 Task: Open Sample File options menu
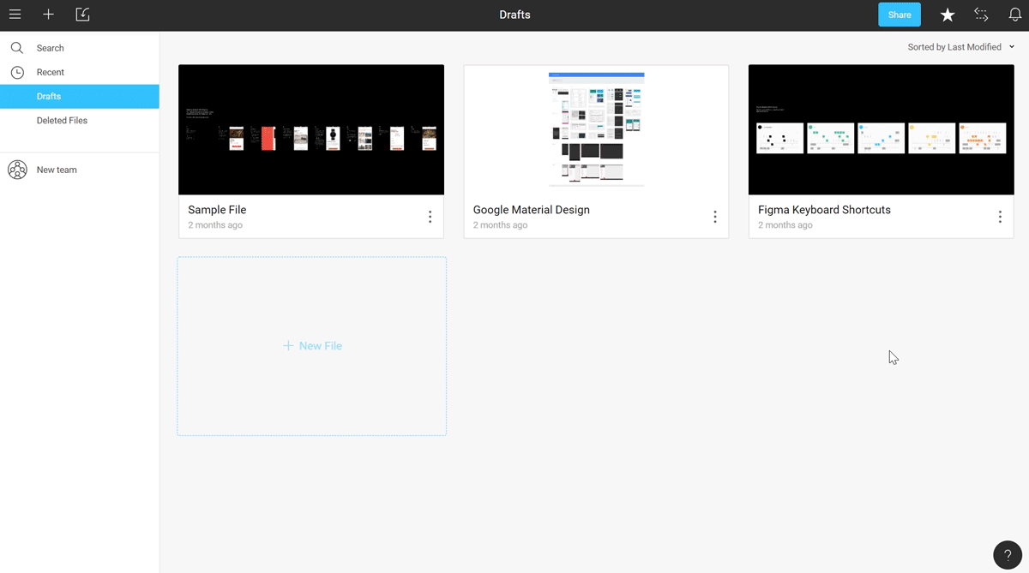(430, 218)
